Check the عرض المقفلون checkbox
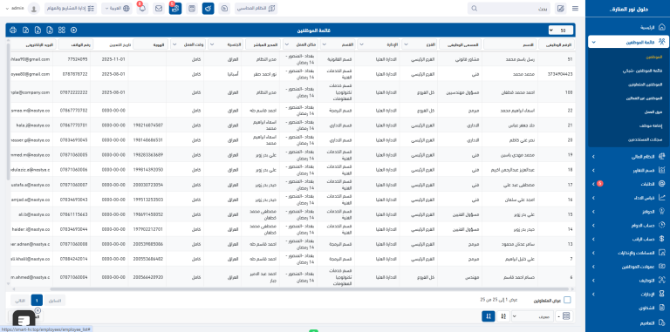This screenshot has height=332, width=670. tap(567, 300)
